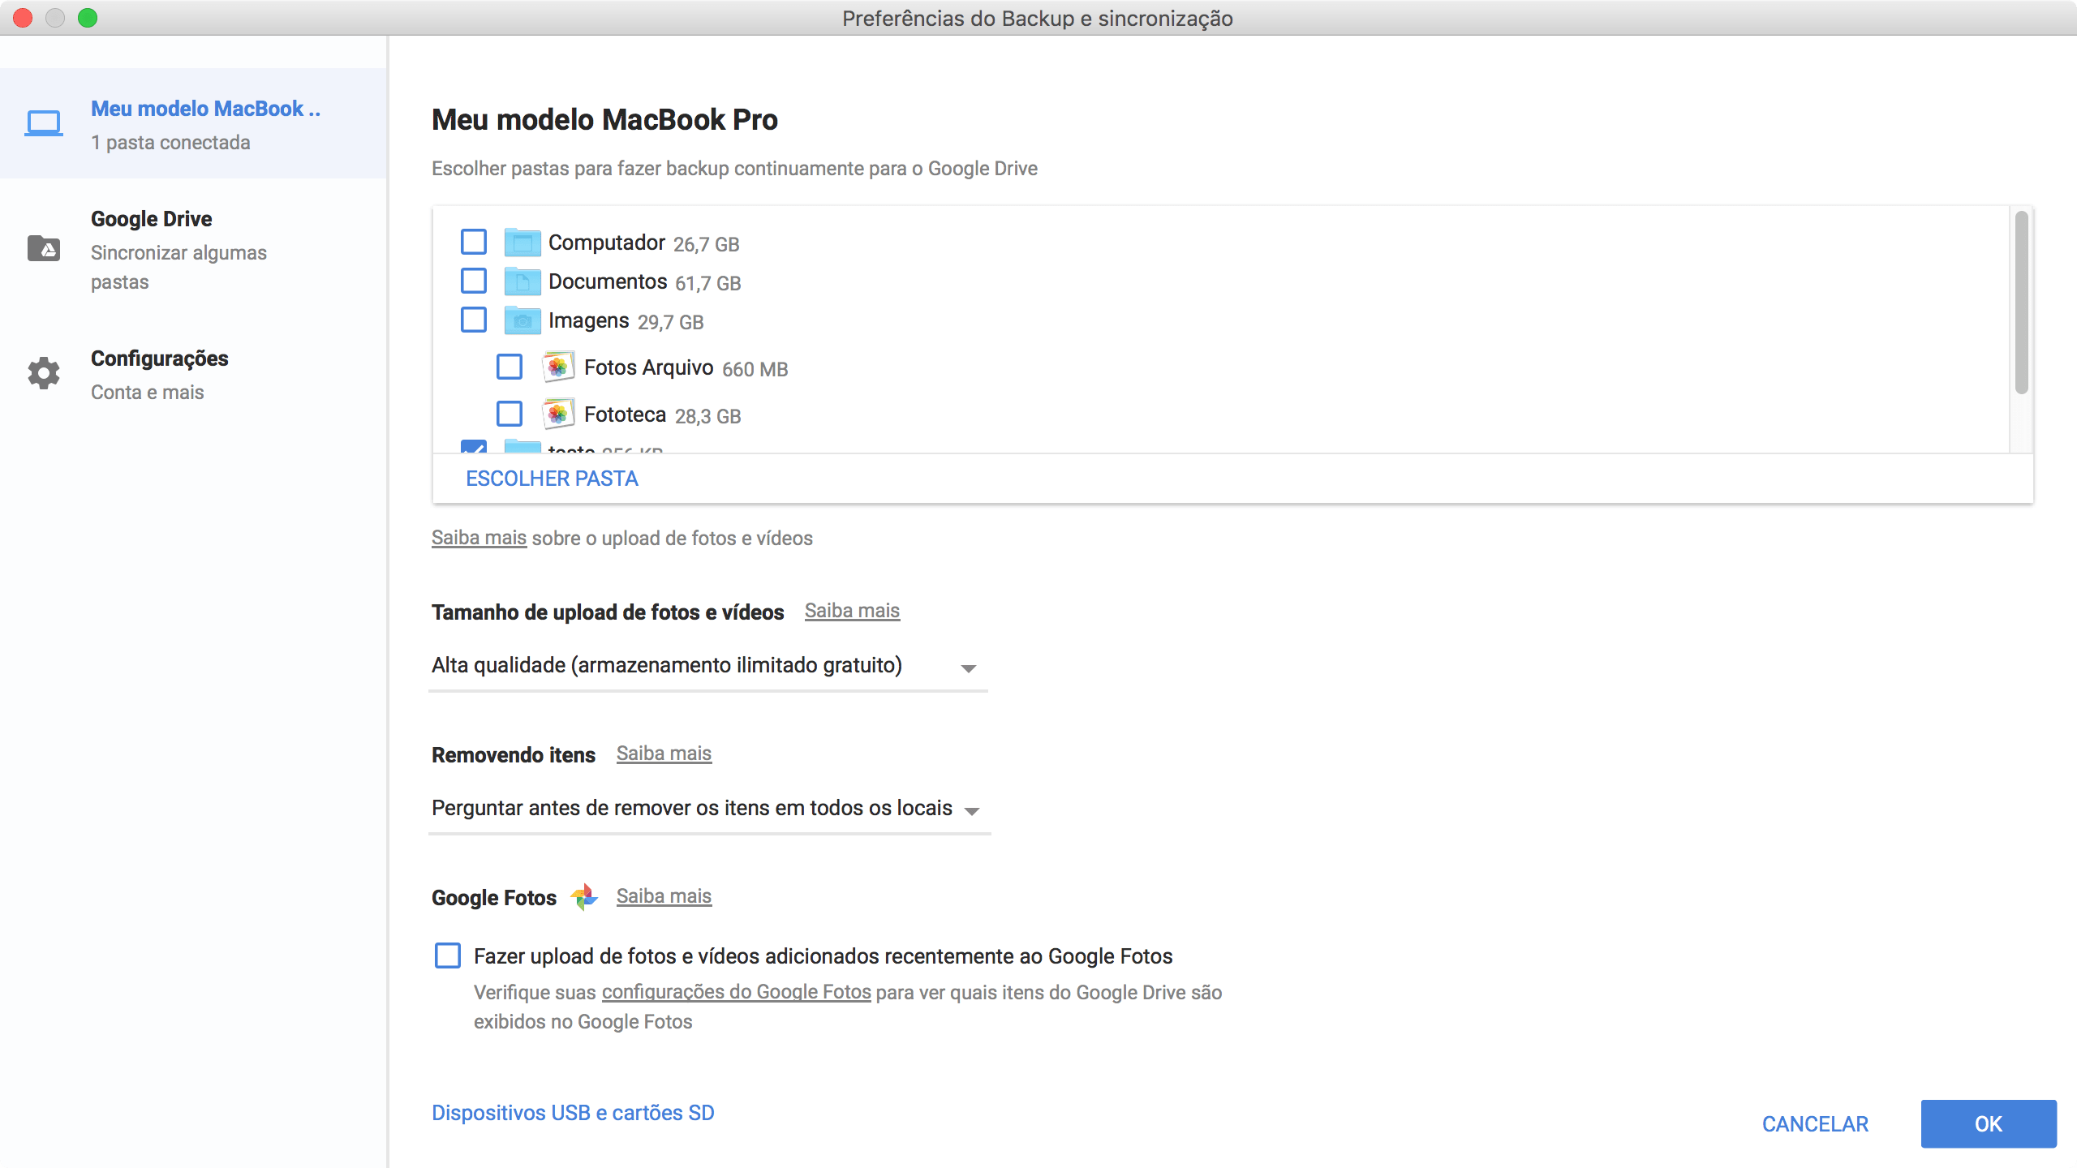Click the laptop icon in sidebar

coord(44,123)
